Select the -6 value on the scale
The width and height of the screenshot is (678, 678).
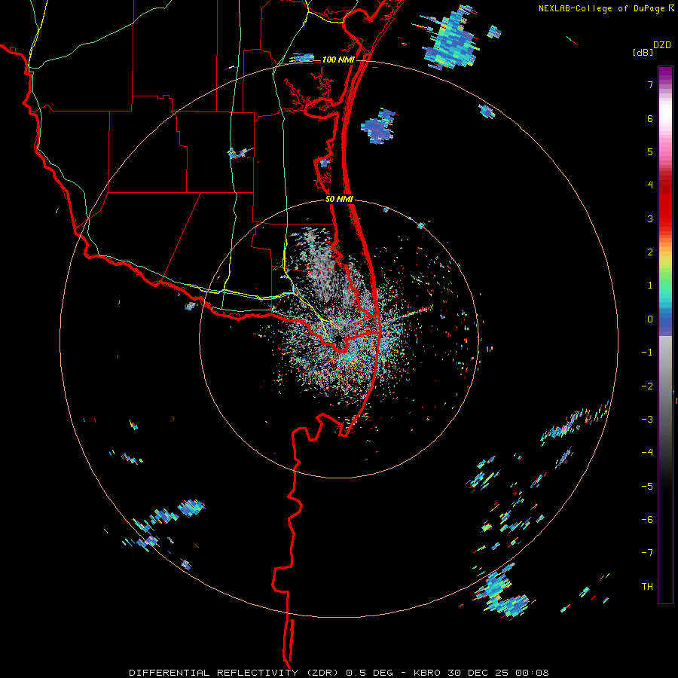(x=647, y=520)
